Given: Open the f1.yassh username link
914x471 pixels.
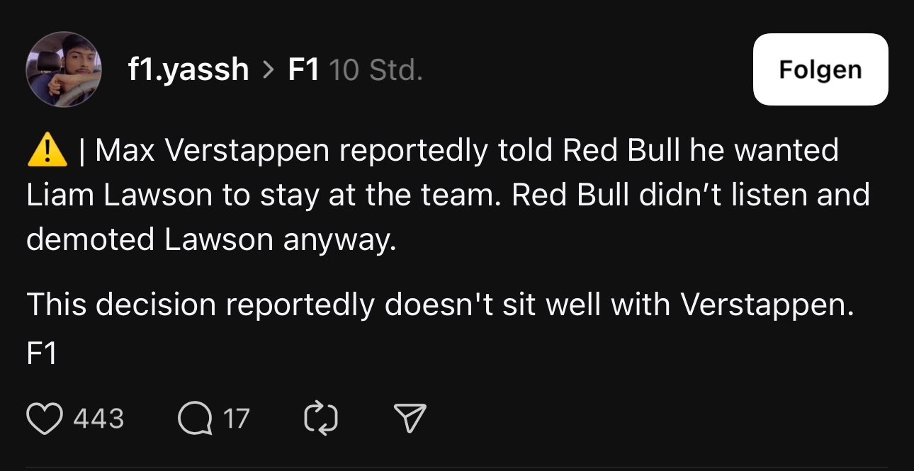Looking at the screenshot, I should pos(188,70).
